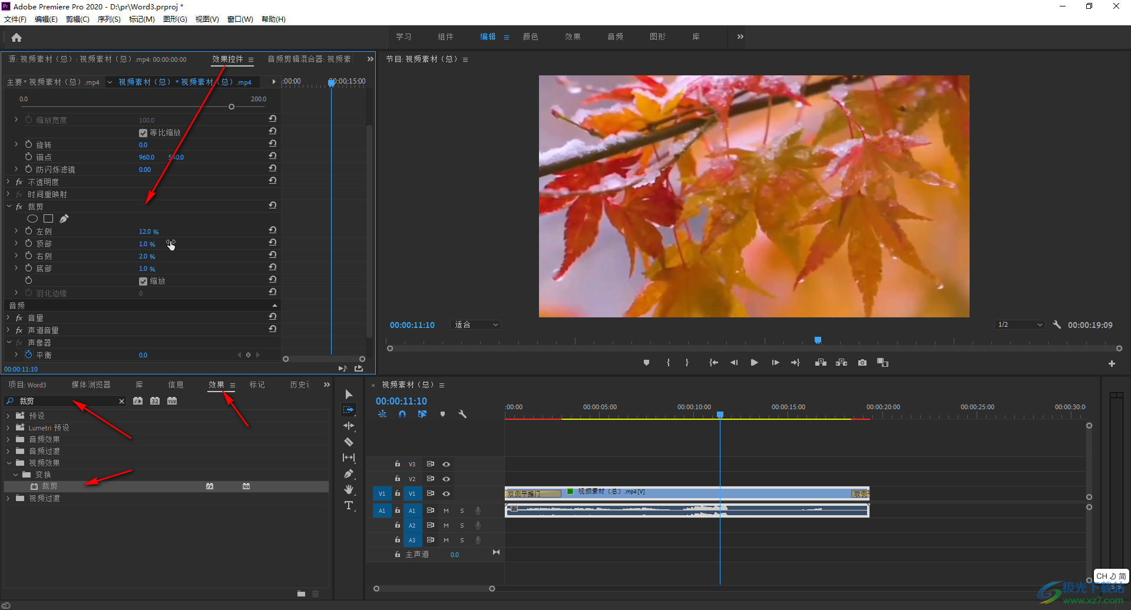Select the Hand tool
The image size is (1131, 610).
pos(349,489)
